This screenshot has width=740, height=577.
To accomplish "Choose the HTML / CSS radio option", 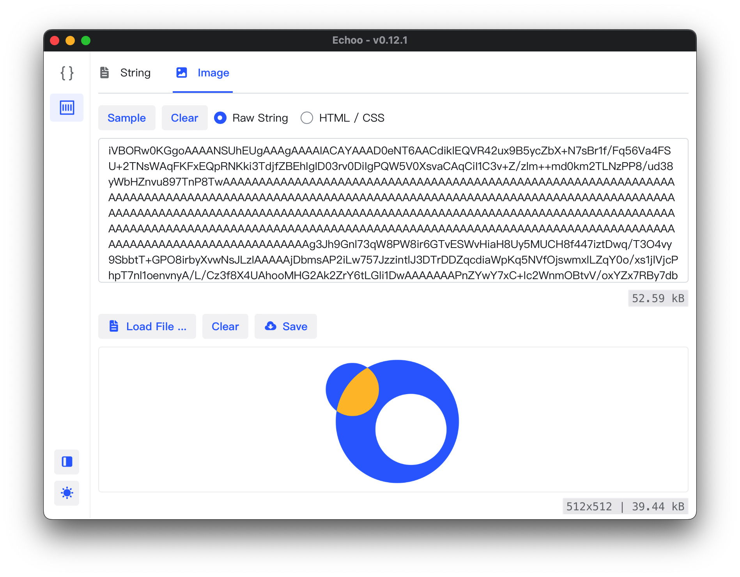I will (x=342, y=118).
